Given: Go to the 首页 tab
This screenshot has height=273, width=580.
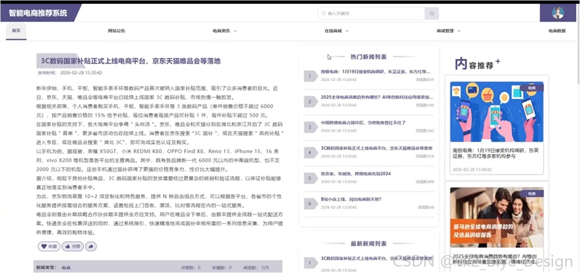Looking at the screenshot, I should (16, 31).
